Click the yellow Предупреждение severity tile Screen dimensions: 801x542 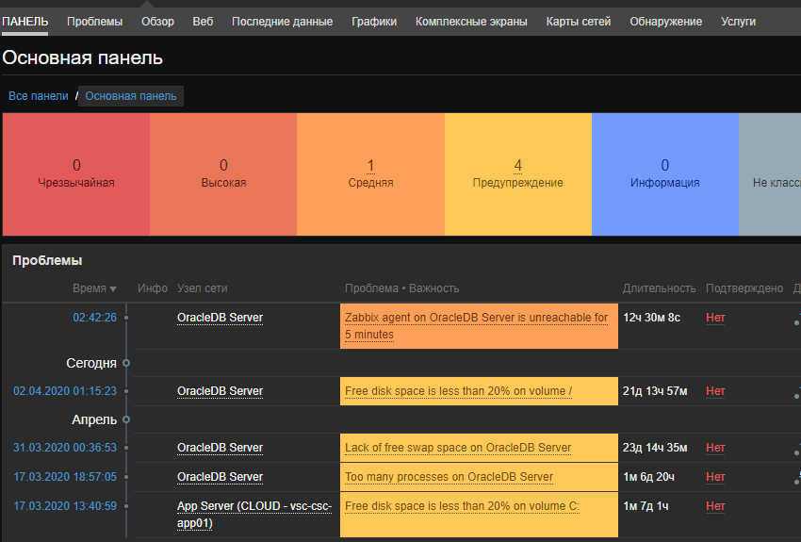coord(517,173)
